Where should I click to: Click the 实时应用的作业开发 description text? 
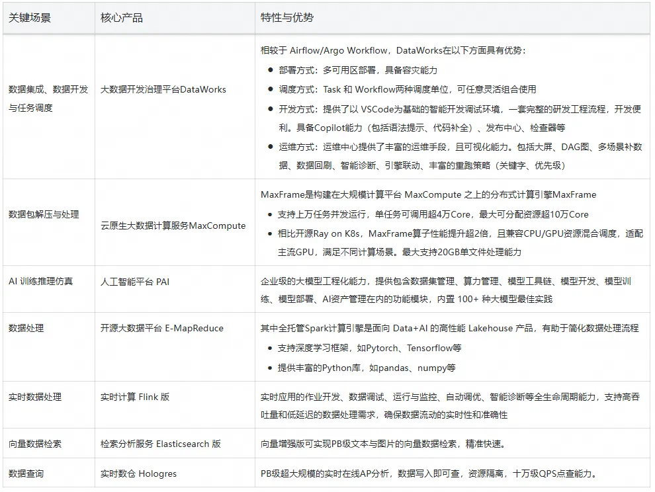(450, 406)
